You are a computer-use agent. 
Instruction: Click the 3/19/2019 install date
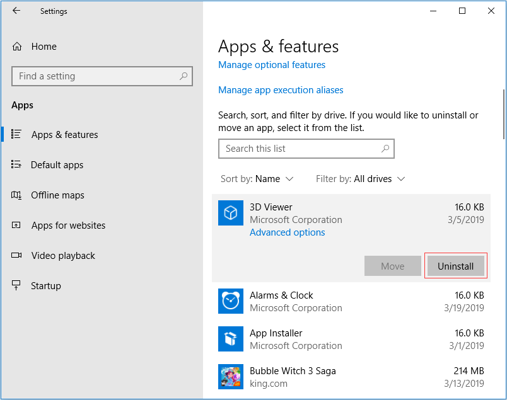(464, 308)
